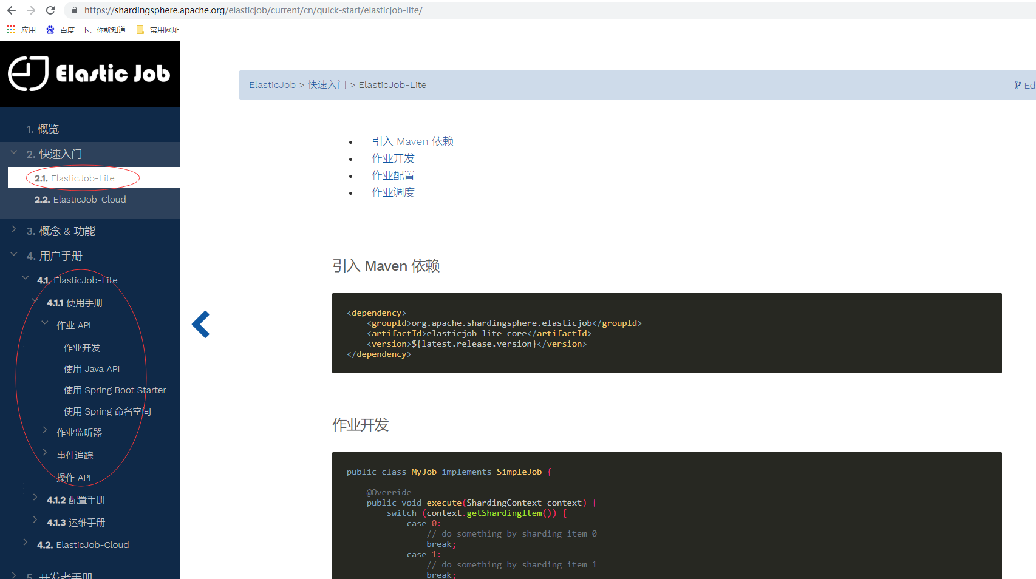Open the 常用网址 bookmarks folder
Viewport: 1036px width, 579px height.
pos(158,30)
